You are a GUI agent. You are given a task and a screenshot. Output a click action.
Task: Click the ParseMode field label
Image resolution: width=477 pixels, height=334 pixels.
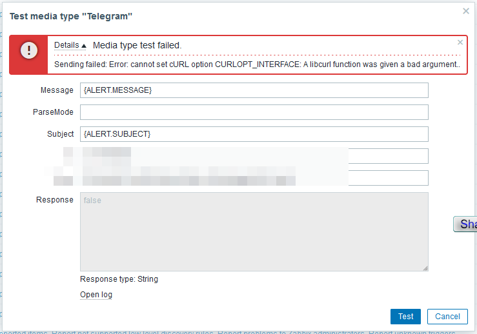pyautogui.click(x=53, y=112)
